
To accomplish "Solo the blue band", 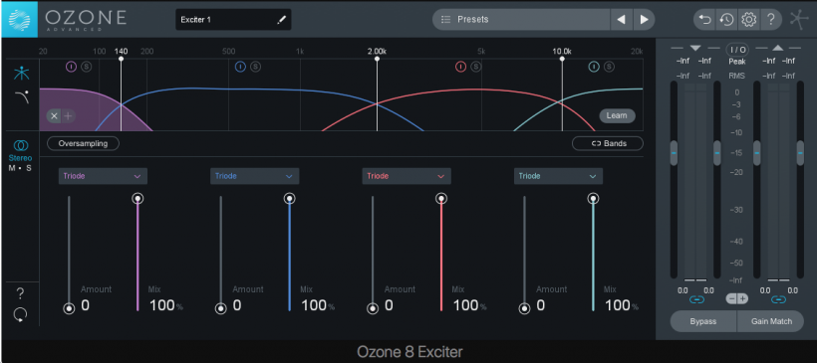I will click(255, 67).
